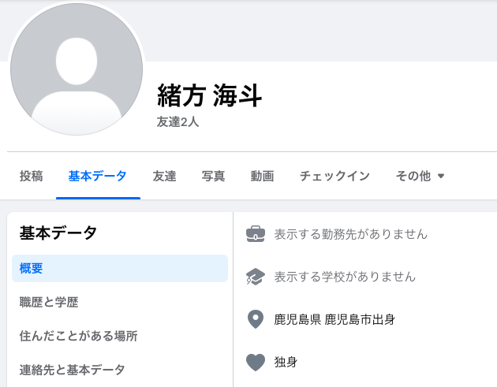Click the heart relationship status icon
The height and width of the screenshot is (387, 497).
click(256, 362)
